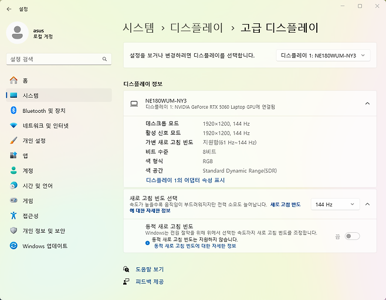Click the 개인 정보 및 보안 shield icon
The height and width of the screenshot is (300, 386).
point(13,230)
